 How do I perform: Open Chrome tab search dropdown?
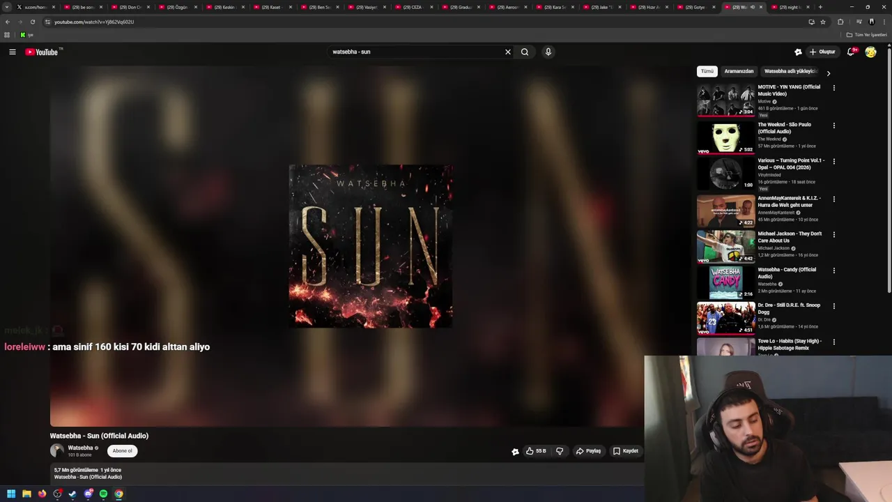tap(7, 7)
